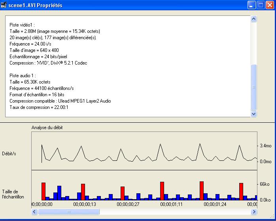Click the 'Taux de compression = 22.00:1' line

point(39,107)
